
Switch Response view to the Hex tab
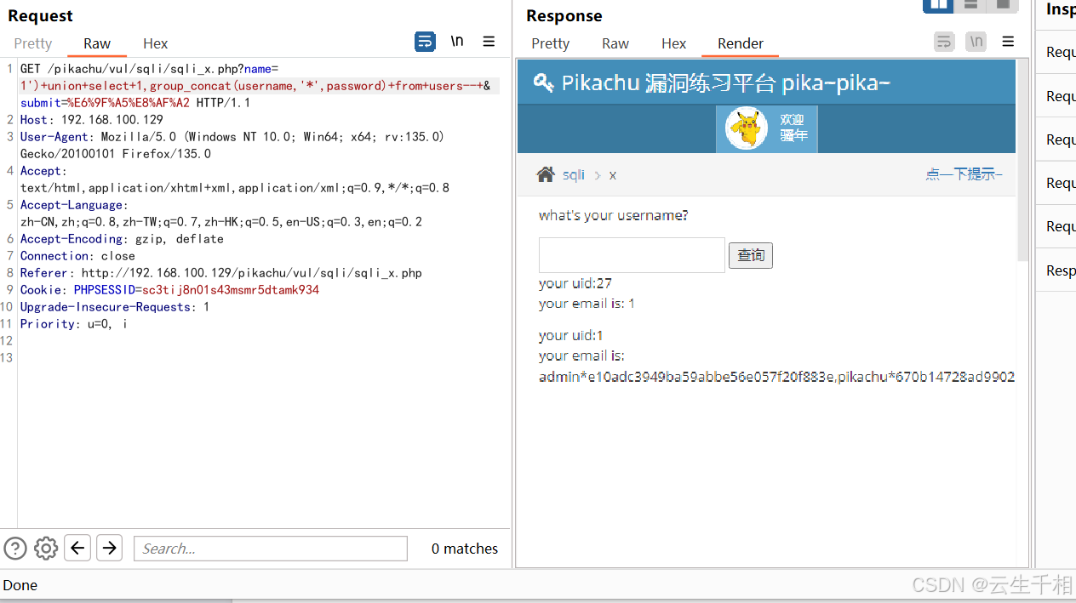tap(673, 43)
